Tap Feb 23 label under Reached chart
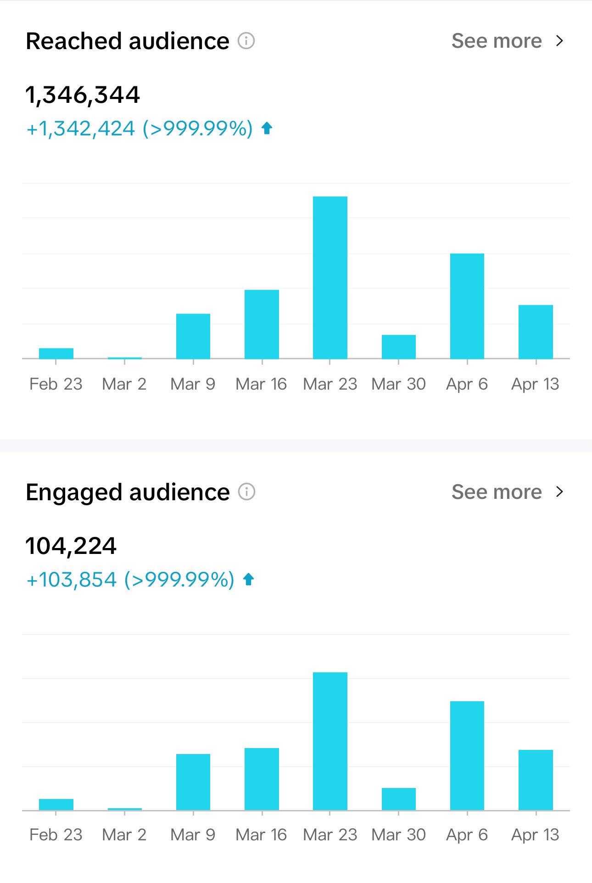This screenshot has height=883, width=592. [56, 384]
